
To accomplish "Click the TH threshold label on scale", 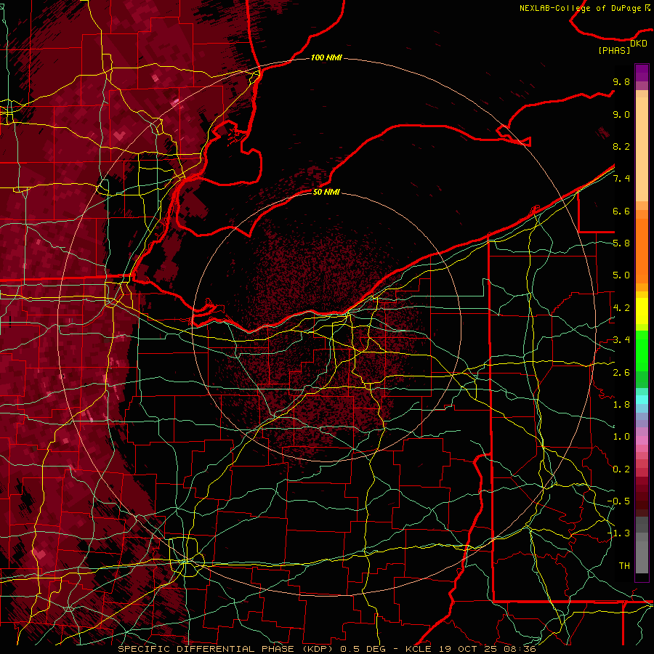I will (x=624, y=566).
